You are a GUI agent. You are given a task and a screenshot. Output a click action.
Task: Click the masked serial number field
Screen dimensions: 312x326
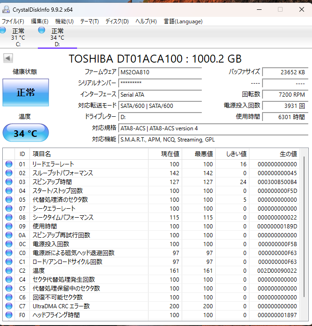pos(160,83)
